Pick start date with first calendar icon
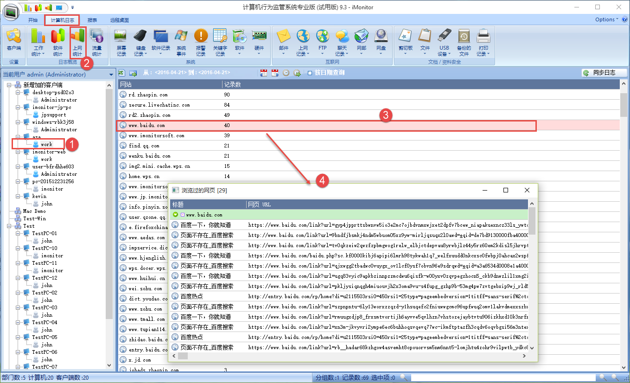Image resolution: width=630 pixels, height=383 pixels. tap(264, 73)
